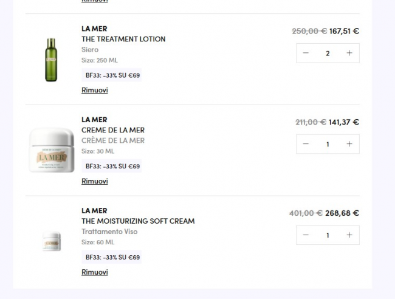Open CREME DE LA MER product title

[113, 130]
